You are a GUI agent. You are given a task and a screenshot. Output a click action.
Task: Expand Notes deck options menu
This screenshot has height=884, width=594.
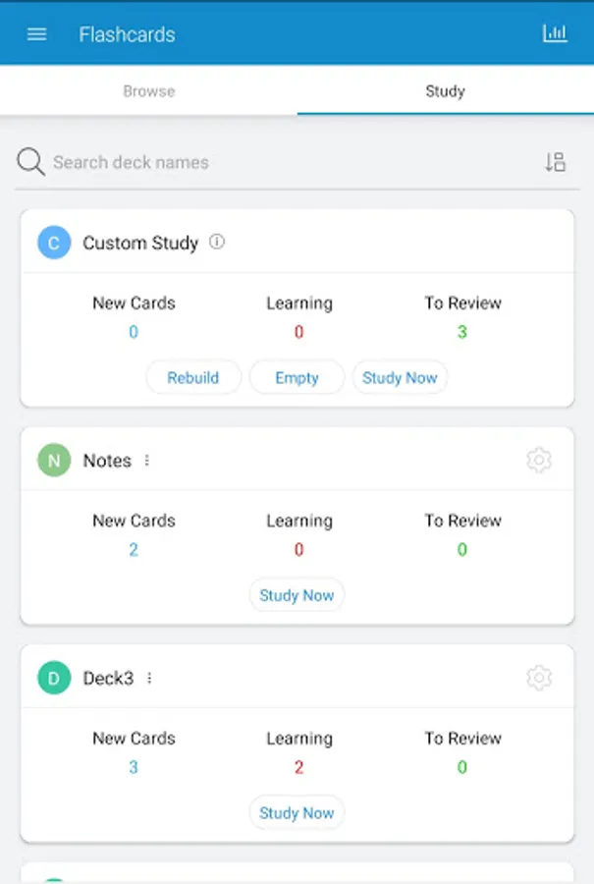[147, 461]
